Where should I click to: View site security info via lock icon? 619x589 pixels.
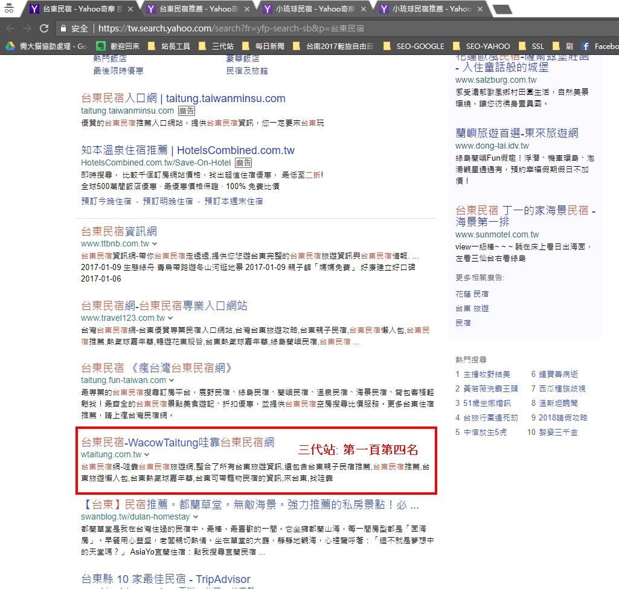click(63, 28)
